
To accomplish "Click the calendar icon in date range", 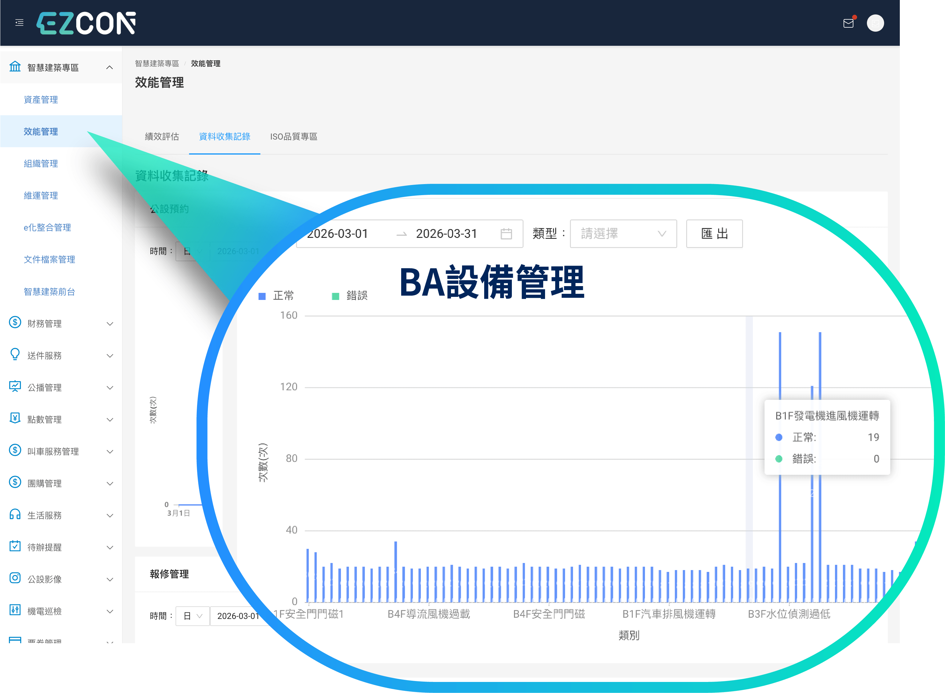I will [x=506, y=234].
